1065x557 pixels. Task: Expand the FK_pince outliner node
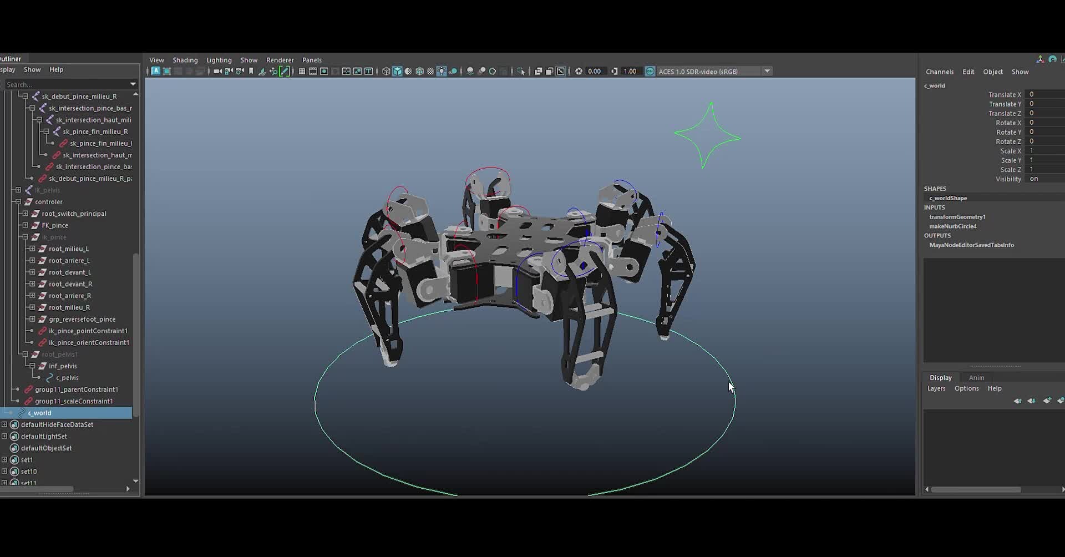pos(24,225)
